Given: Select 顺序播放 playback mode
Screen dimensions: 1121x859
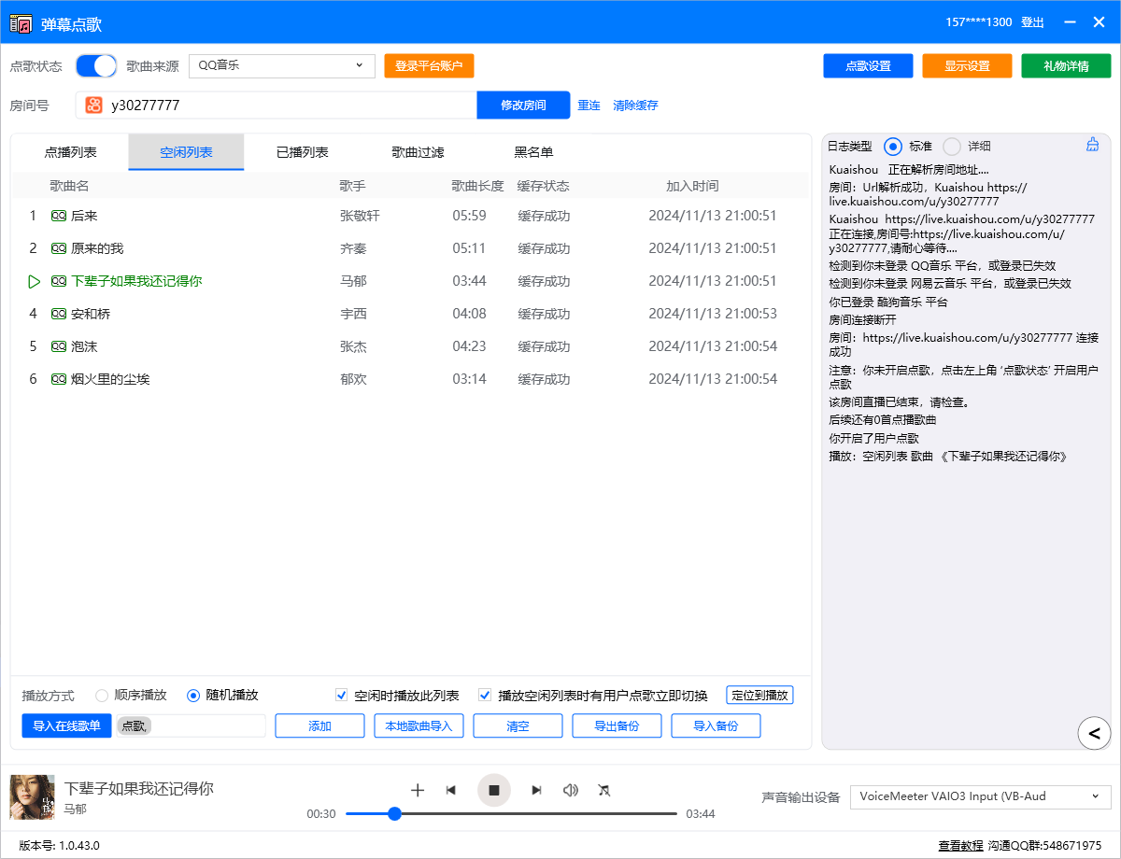Looking at the screenshot, I should (103, 696).
